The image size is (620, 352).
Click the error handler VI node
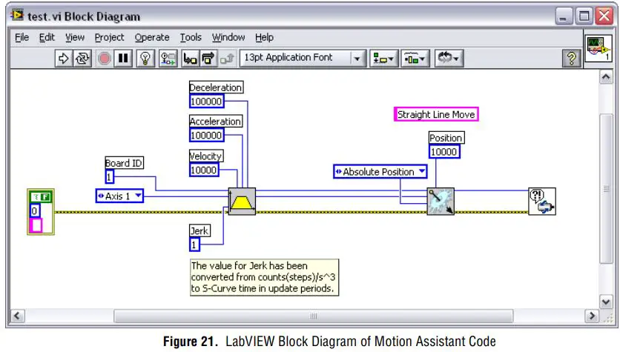542,201
